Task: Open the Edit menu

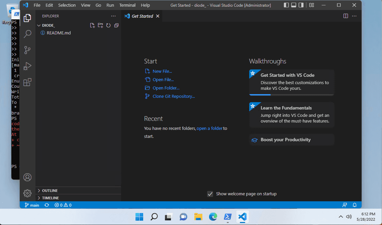Action: point(49,5)
